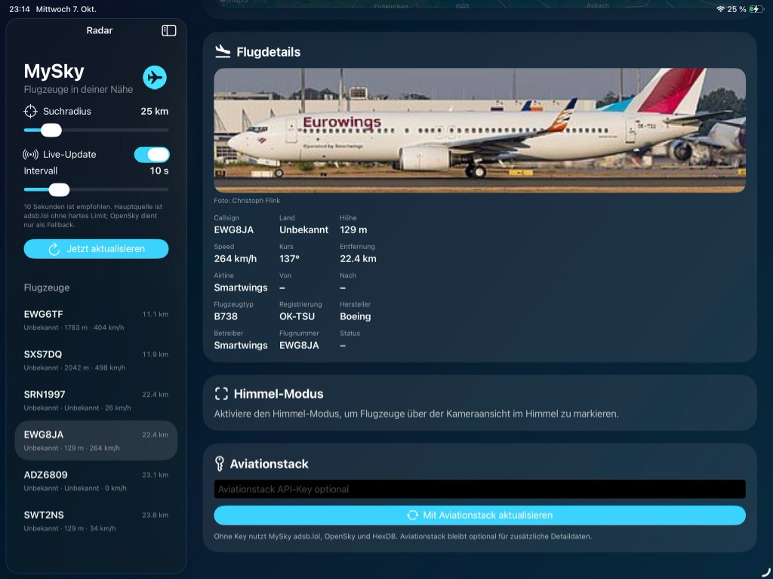Focus the Aviationstack API-Key field
Viewport: 773px width, 579px height.
coord(479,489)
